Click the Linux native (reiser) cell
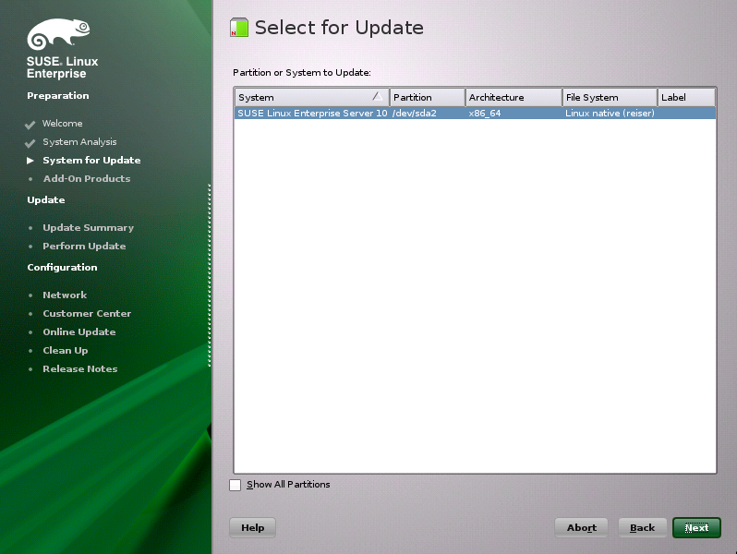Image resolution: width=737 pixels, height=554 pixels. [x=610, y=113]
